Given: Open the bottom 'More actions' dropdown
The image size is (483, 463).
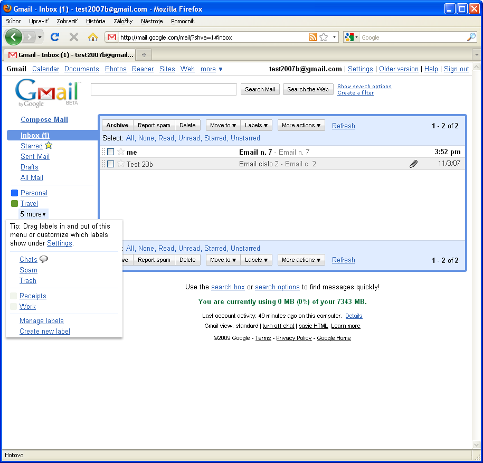Looking at the screenshot, I should [301, 260].
